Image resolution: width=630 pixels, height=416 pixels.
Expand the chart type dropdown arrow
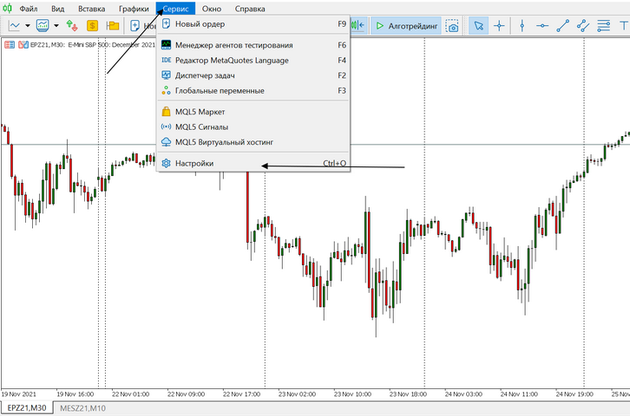coord(28,26)
